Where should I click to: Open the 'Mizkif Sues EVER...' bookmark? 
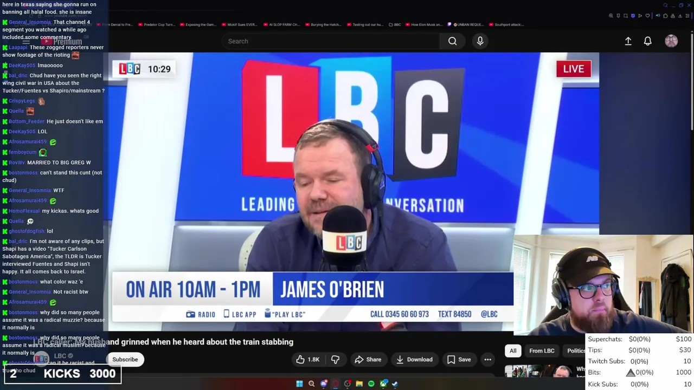[240, 24]
